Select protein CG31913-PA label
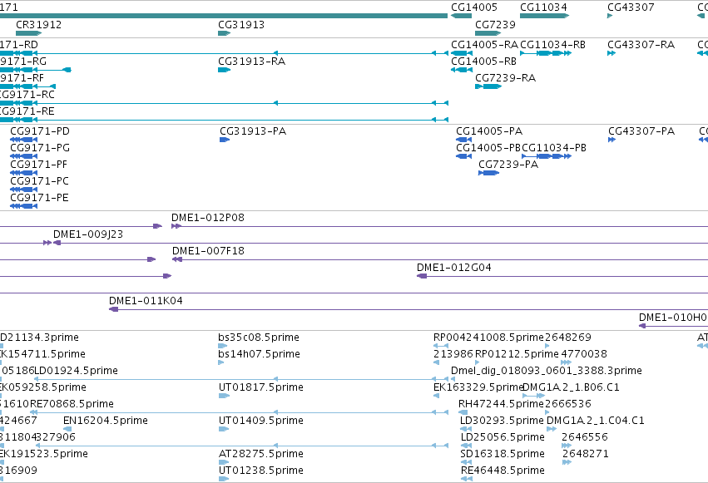The height and width of the screenshot is (483, 708). click(253, 131)
